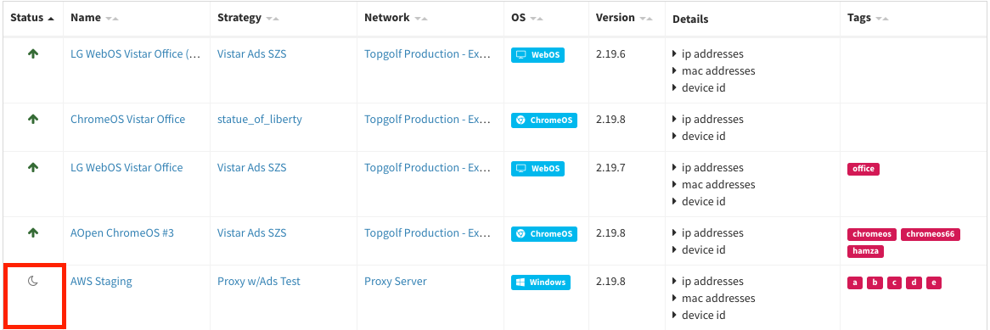Select the WebOS badge in first row
Screen dimensions: 990x330
[538, 55]
